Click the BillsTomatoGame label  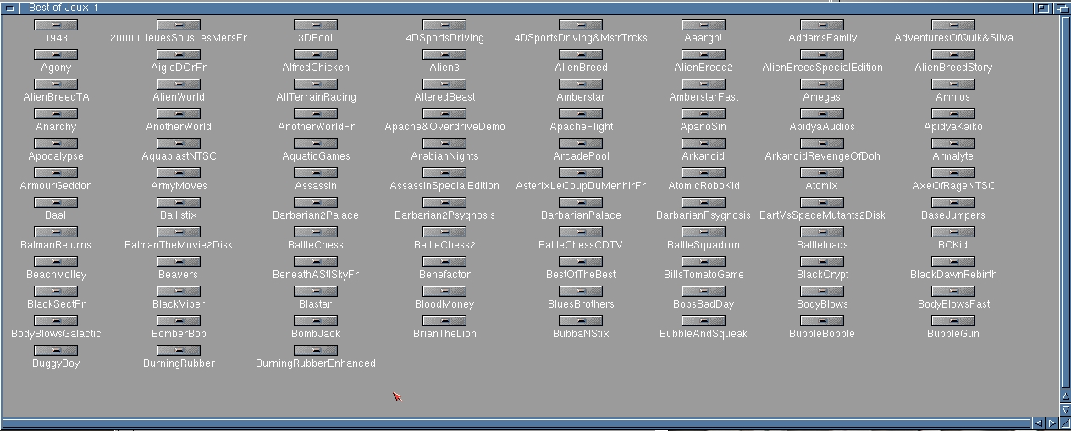(704, 275)
